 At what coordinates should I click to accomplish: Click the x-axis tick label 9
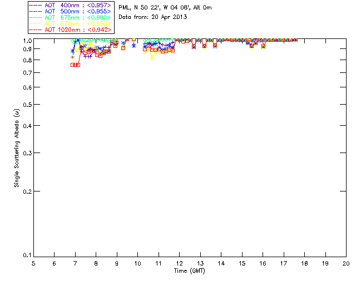tap(117, 263)
